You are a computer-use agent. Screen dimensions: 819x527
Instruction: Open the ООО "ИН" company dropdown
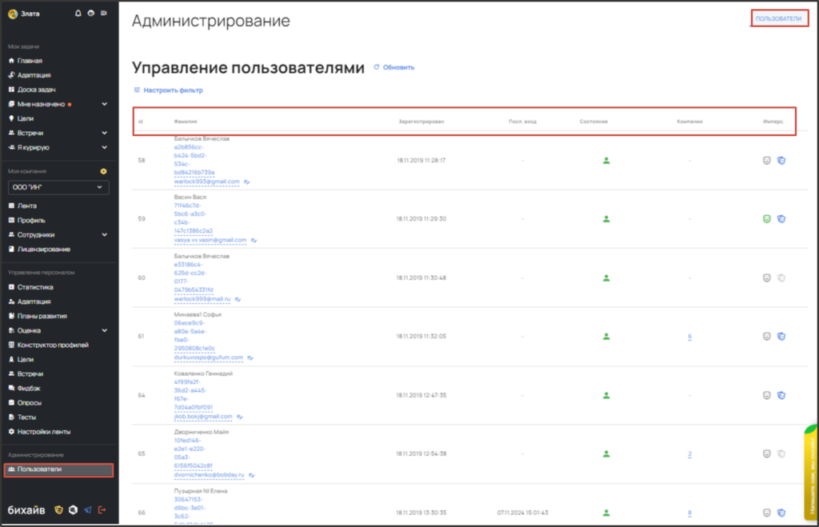tap(57, 187)
